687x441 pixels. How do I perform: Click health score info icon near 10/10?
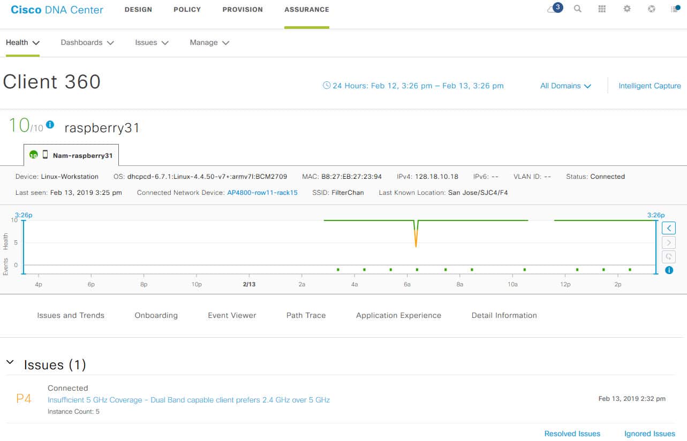(x=50, y=125)
